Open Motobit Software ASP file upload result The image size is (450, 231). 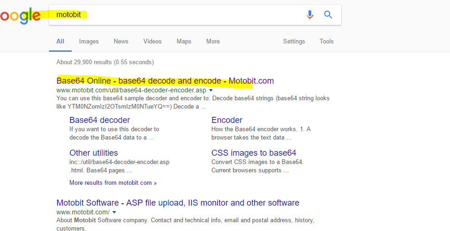(x=178, y=203)
